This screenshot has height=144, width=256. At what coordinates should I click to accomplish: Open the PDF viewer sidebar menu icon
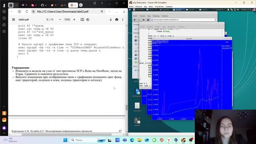pos(14,20)
